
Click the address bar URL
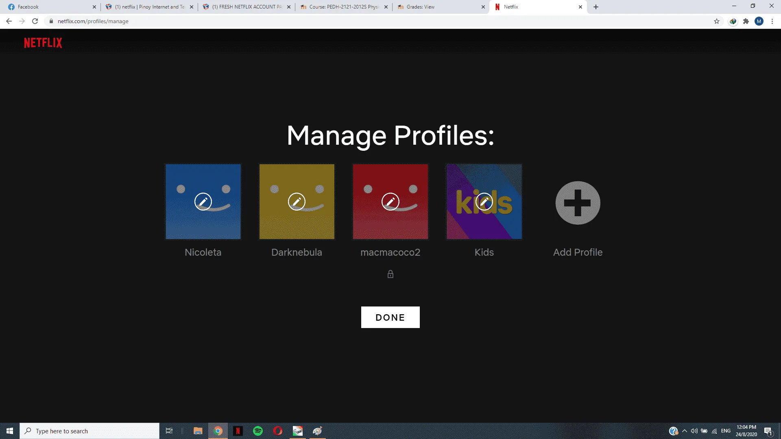click(x=93, y=21)
